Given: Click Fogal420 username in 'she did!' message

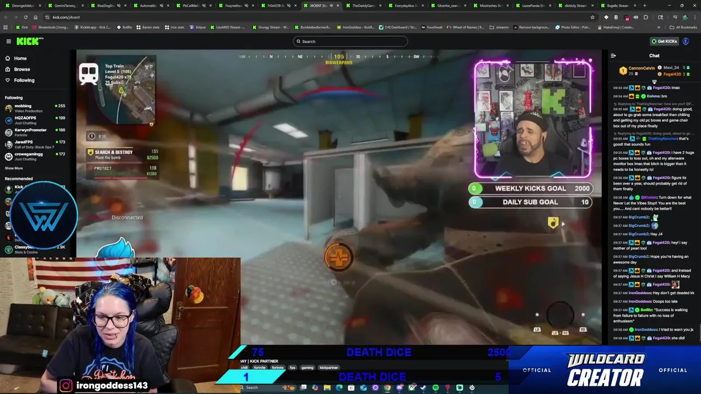Looking at the screenshot, I should [662, 338].
